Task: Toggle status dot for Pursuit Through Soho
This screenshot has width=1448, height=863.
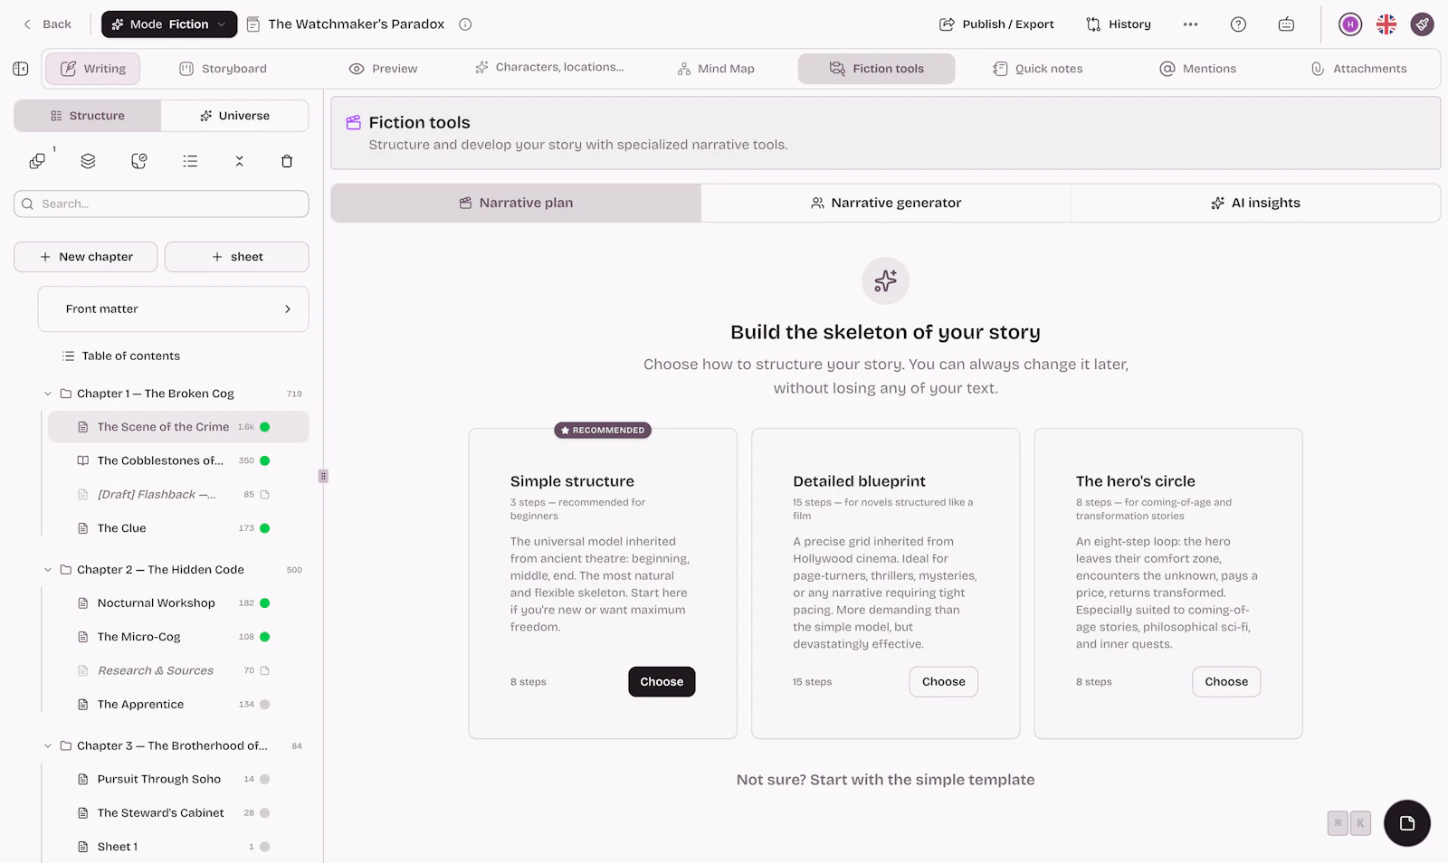Action: point(265,779)
